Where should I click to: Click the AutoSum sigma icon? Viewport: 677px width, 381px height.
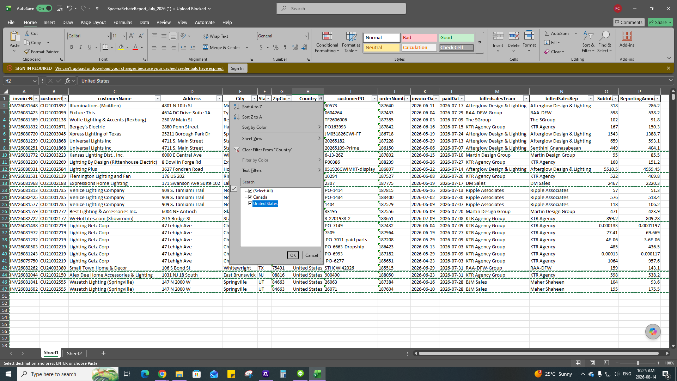(x=547, y=33)
